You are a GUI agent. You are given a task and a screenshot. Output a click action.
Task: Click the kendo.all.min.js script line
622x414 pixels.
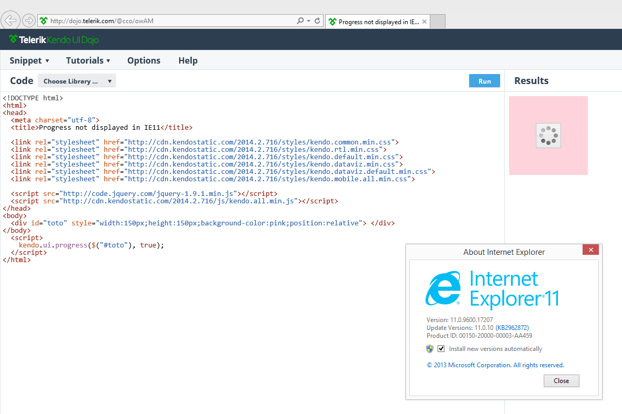click(x=174, y=201)
